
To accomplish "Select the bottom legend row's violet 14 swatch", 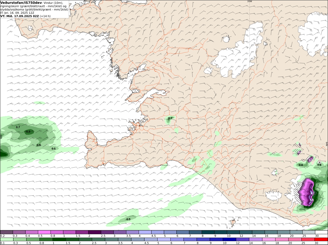I will [x=256, y=239].
